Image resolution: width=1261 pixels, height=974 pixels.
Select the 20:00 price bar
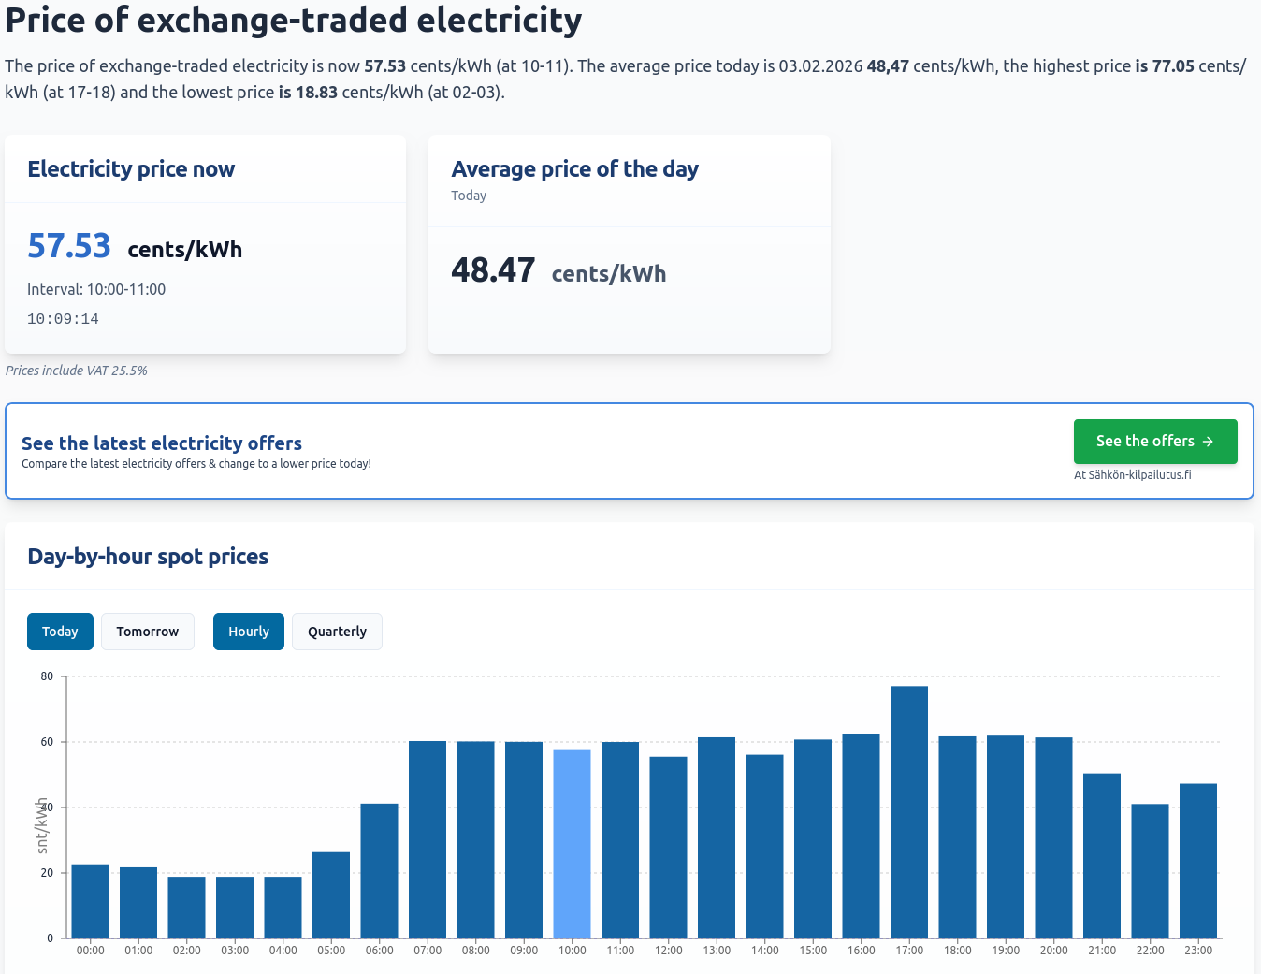(x=1053, y=838)
